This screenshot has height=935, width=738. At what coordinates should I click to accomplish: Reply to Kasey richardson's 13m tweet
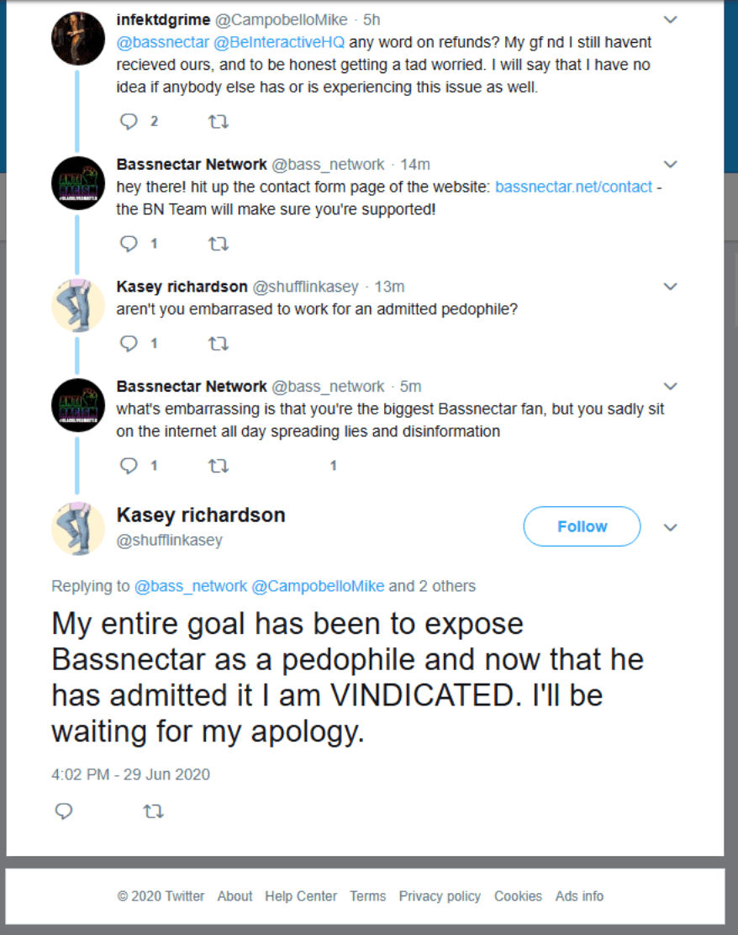[129, 343]
